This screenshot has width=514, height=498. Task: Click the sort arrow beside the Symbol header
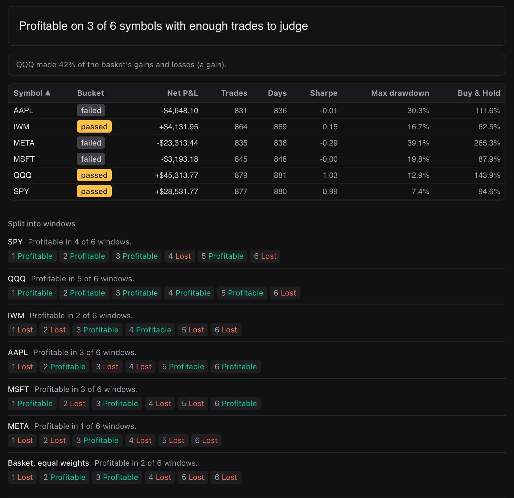click(48, 93)
